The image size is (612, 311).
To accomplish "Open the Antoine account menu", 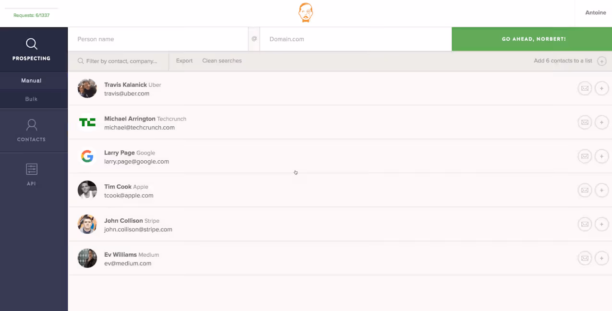I will pyautogui.click(x=595, y=13).
